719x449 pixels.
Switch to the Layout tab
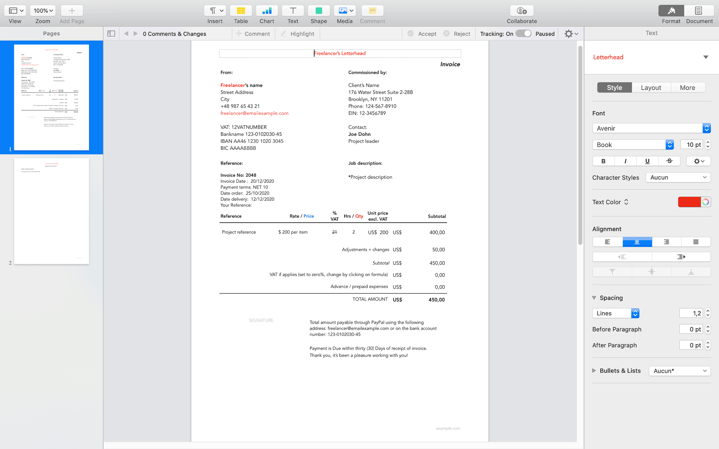[x=651, y=88]
